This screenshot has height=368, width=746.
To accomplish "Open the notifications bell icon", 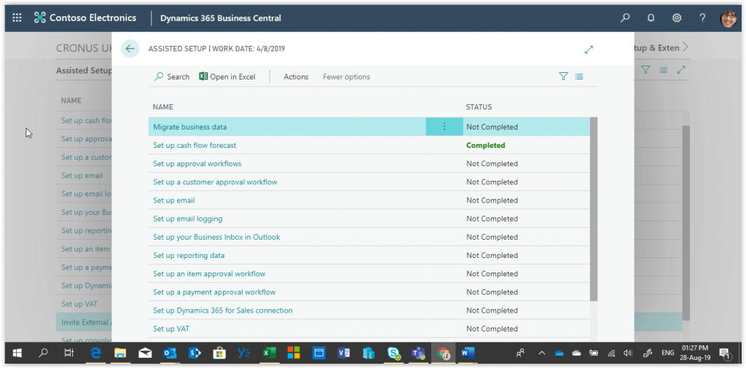I will [x=651, y=18].
